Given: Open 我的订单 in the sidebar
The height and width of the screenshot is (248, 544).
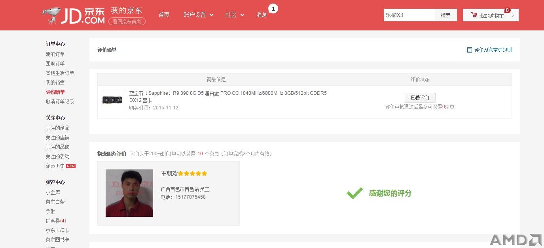Looking at the screenshot, I should pos(55,54).
